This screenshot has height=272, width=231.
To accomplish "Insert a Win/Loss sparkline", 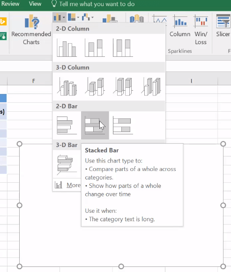I will coord(201,30).
